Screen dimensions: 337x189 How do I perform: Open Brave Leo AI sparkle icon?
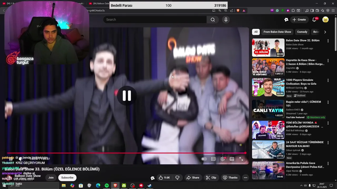coord(323,10)
